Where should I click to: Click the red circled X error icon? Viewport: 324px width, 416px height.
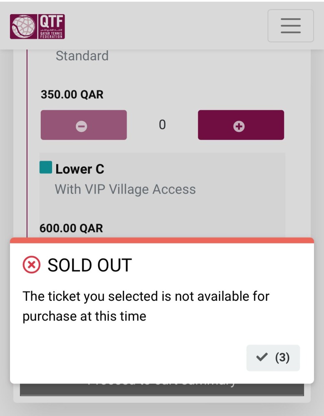32,265
